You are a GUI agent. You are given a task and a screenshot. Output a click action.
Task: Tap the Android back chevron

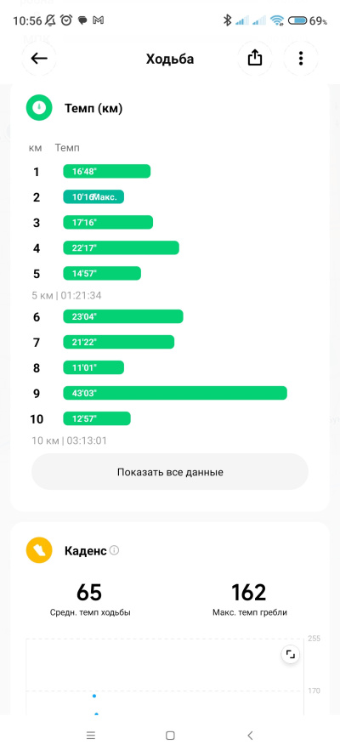tap(249, 736)
